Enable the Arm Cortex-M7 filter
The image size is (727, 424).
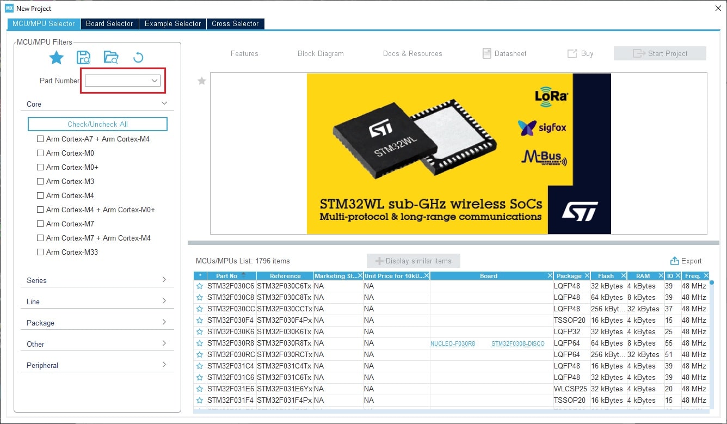click(40, 224)
